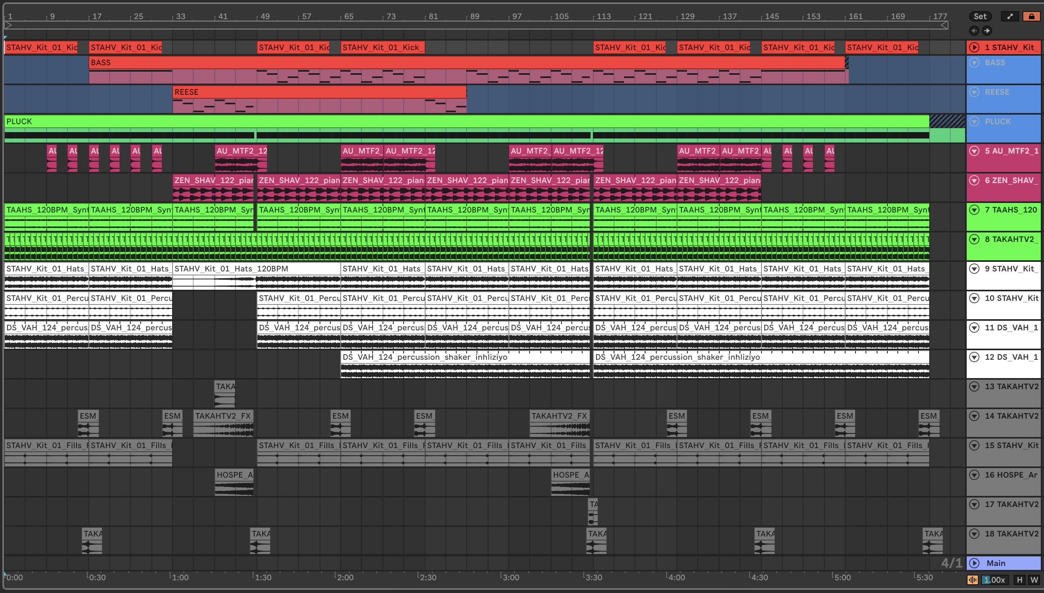Click bar 89 on the beat ruler
Image resolution: width=1044 pixels, height=593 pixels.
(x=475, y=16)
